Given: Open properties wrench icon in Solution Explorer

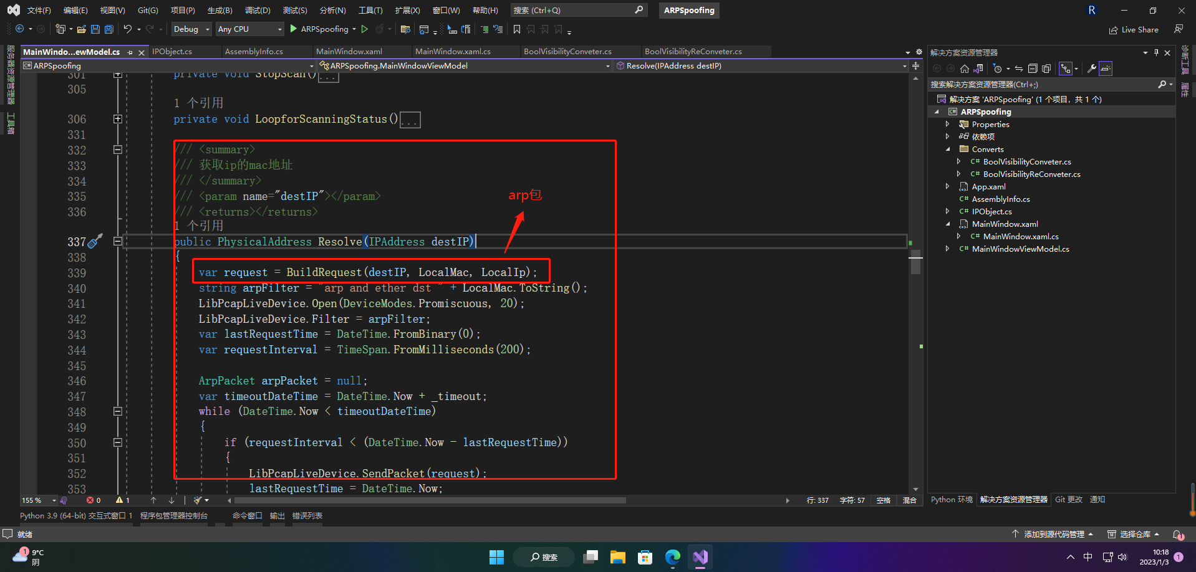Looking at the screenshot, I should click(x=1092, y=69).
